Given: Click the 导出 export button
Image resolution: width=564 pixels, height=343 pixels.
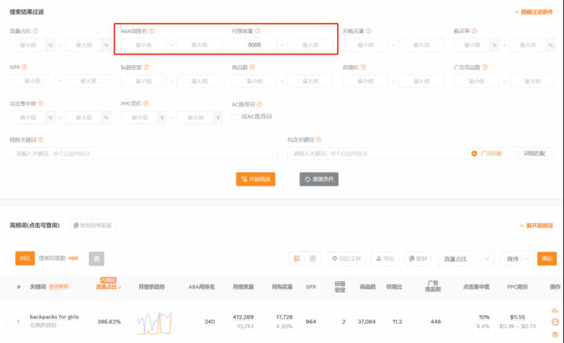Looking at the screenshot, I should point(385,259).
